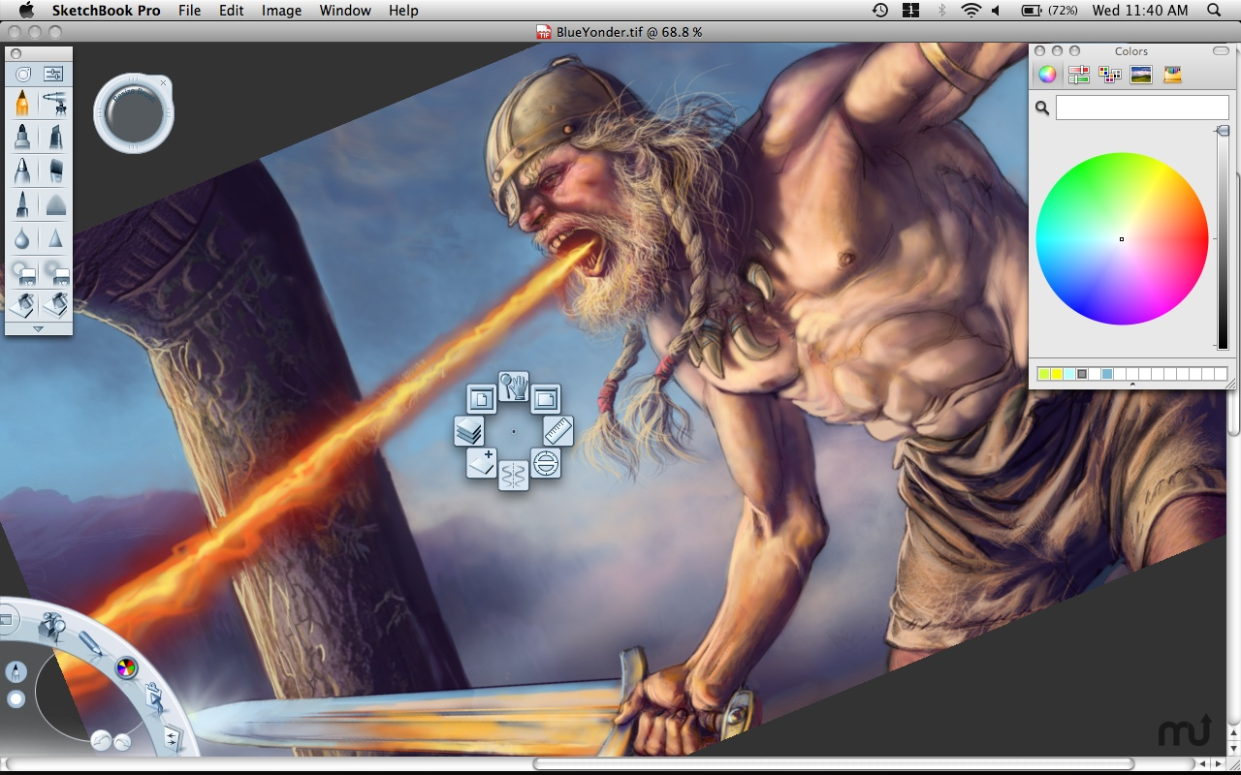Viewport: 1241px width, 775px height.
Task: Select the orange Pencil brush
Action: pos(22,103)
